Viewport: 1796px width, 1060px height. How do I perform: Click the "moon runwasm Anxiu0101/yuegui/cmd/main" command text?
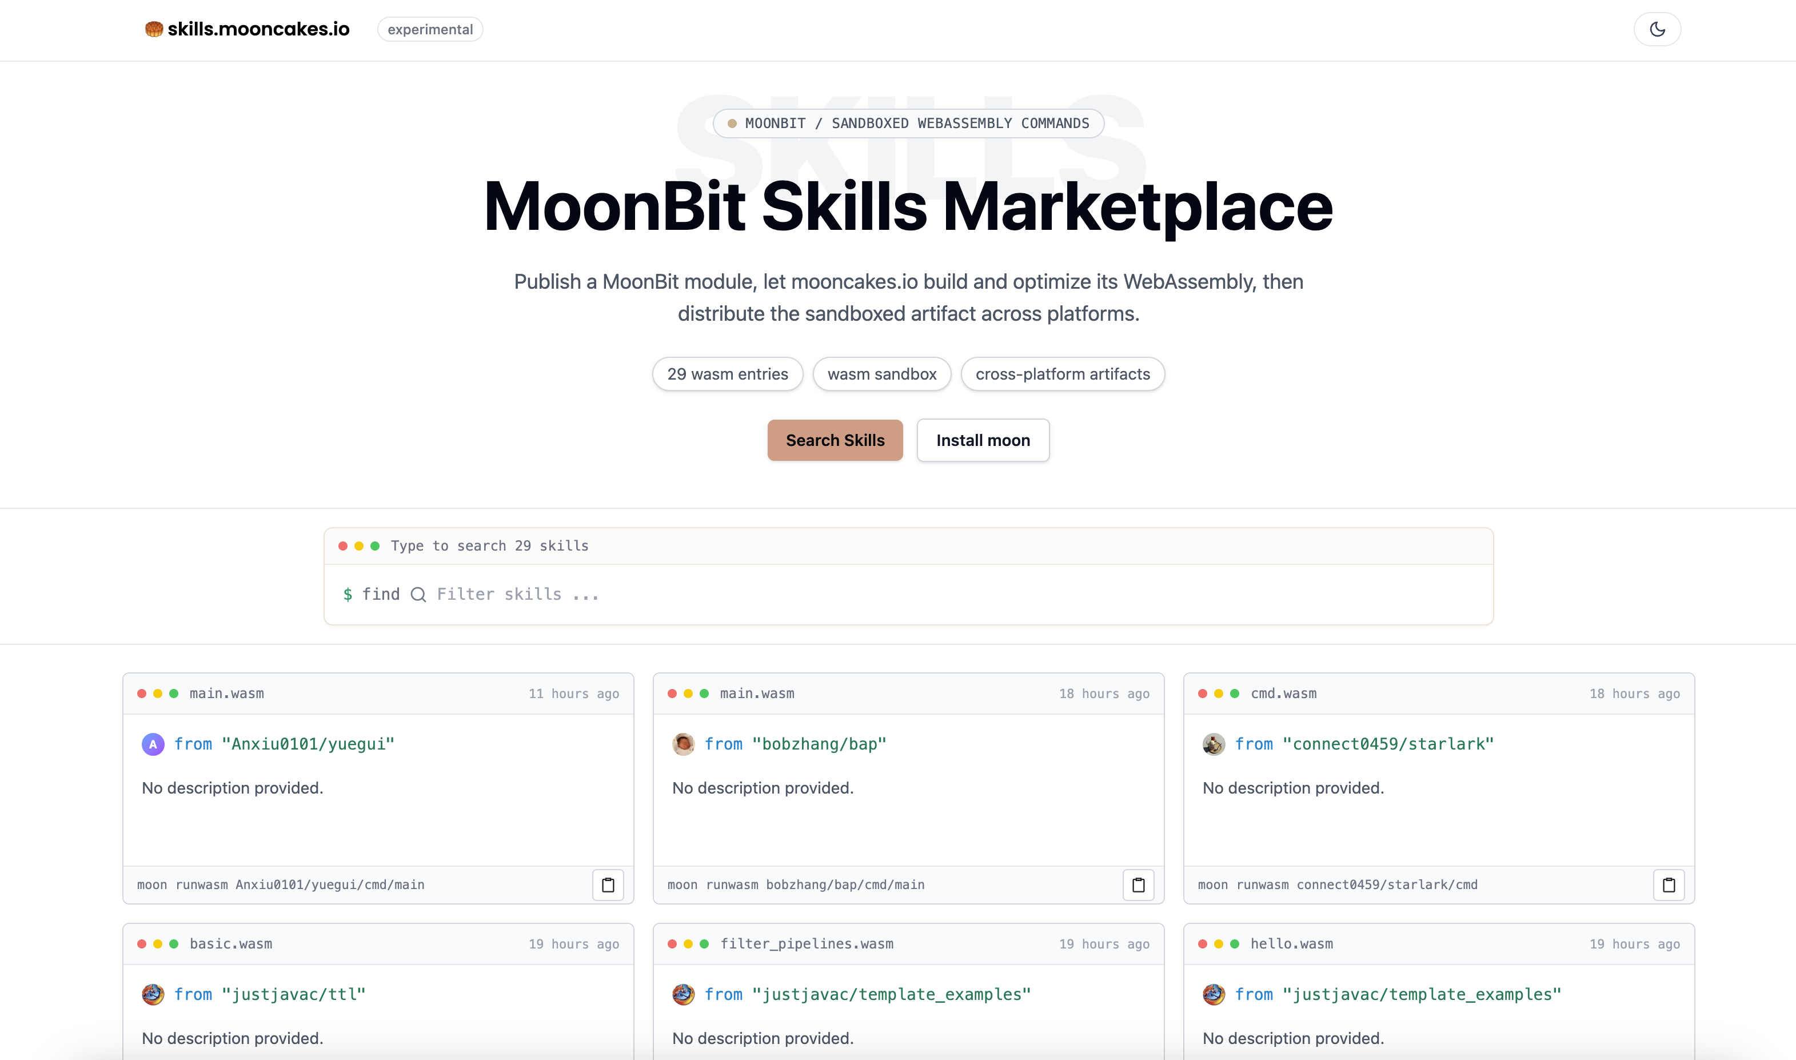point(281,885)
